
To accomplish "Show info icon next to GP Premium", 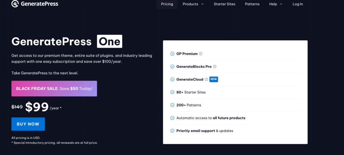I will (201, 53).
